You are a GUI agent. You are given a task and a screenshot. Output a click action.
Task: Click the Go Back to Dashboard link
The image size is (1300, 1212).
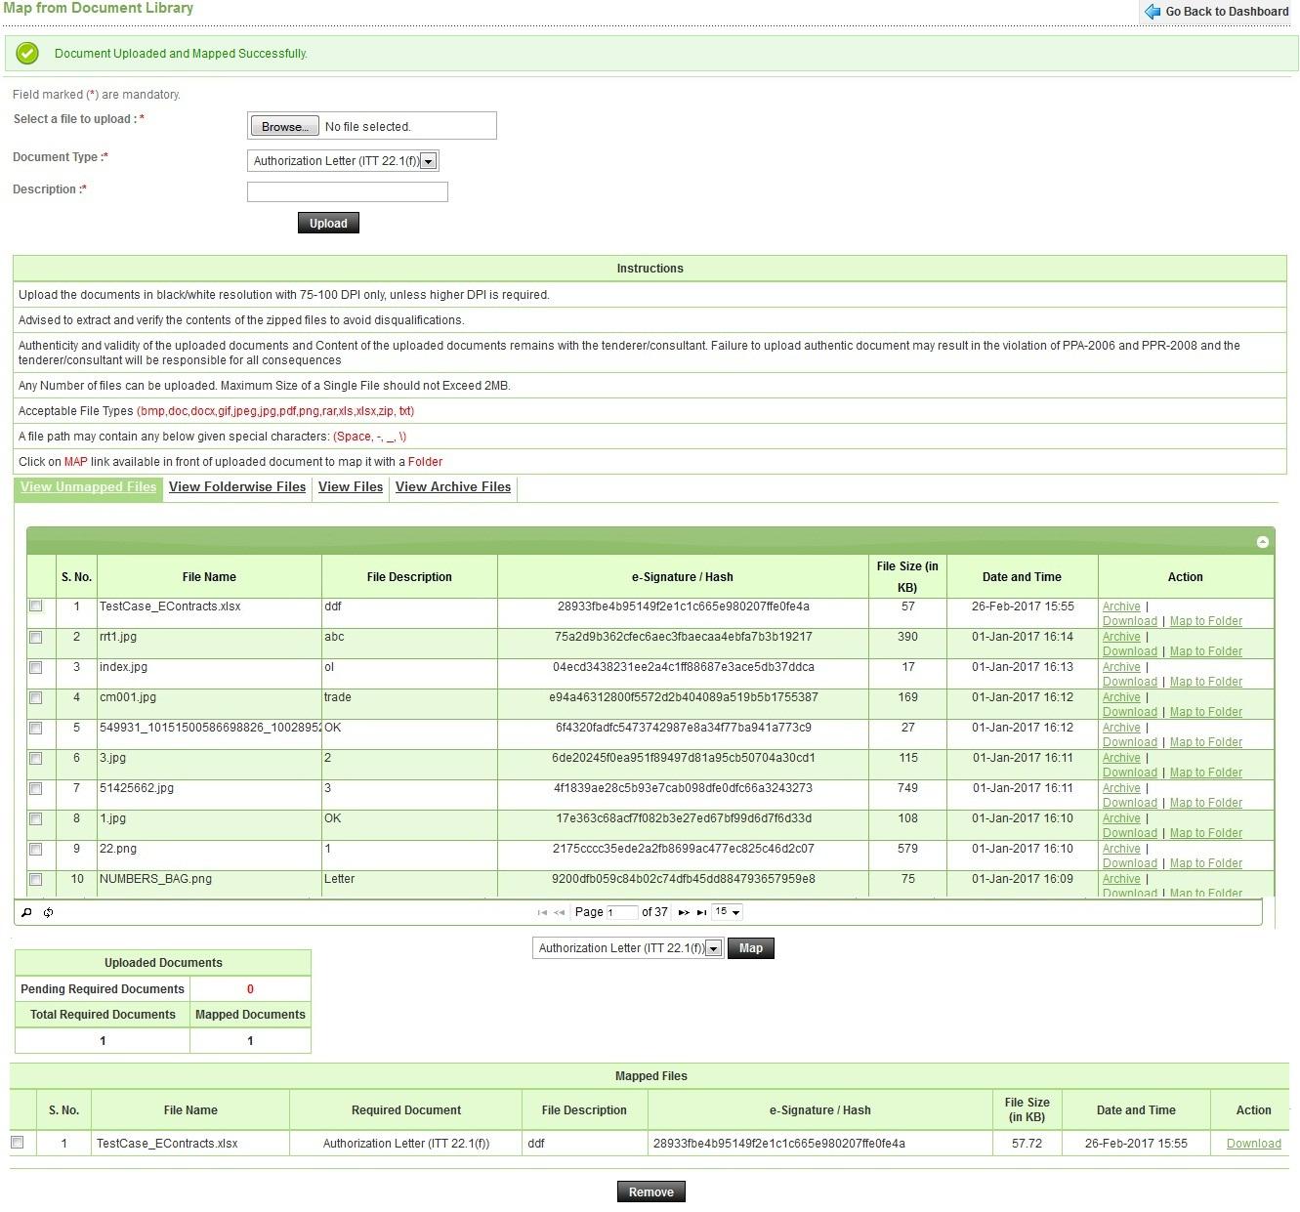tap(1227, 12)
